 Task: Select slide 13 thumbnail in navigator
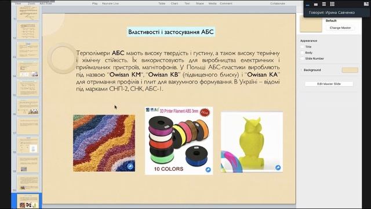[28, 50]
